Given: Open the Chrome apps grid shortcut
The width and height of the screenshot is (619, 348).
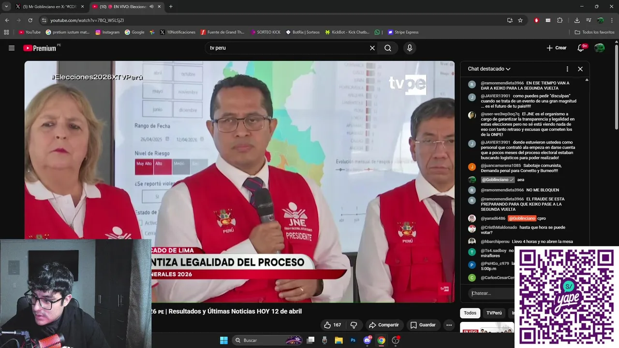Looking at the screenshot, I should click(x=6, y=32).
